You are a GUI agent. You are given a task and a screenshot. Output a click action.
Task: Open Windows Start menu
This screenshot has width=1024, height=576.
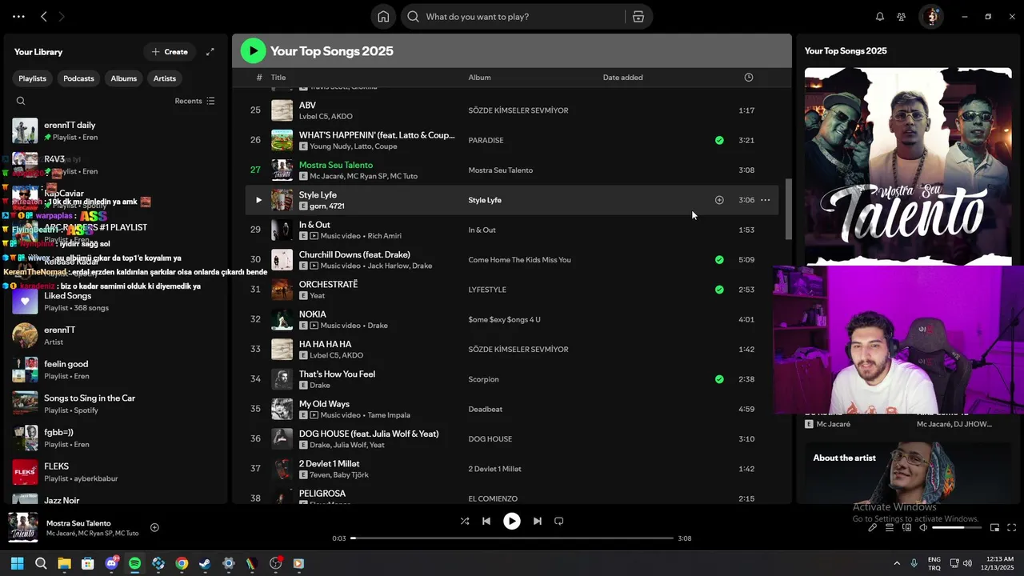tap(18, 563)
